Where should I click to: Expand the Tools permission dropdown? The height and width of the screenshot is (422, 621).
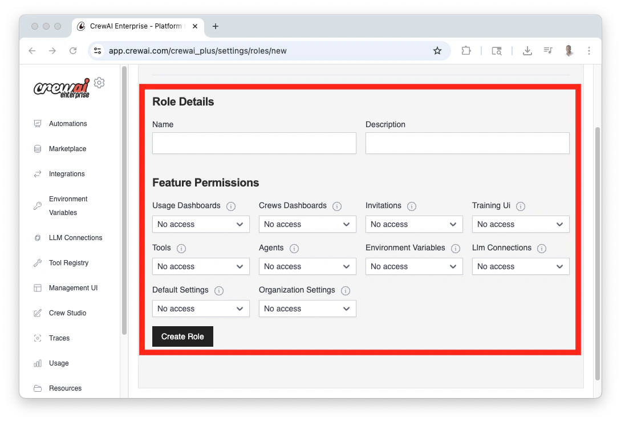pyautogui.click(x=201, y=266)
